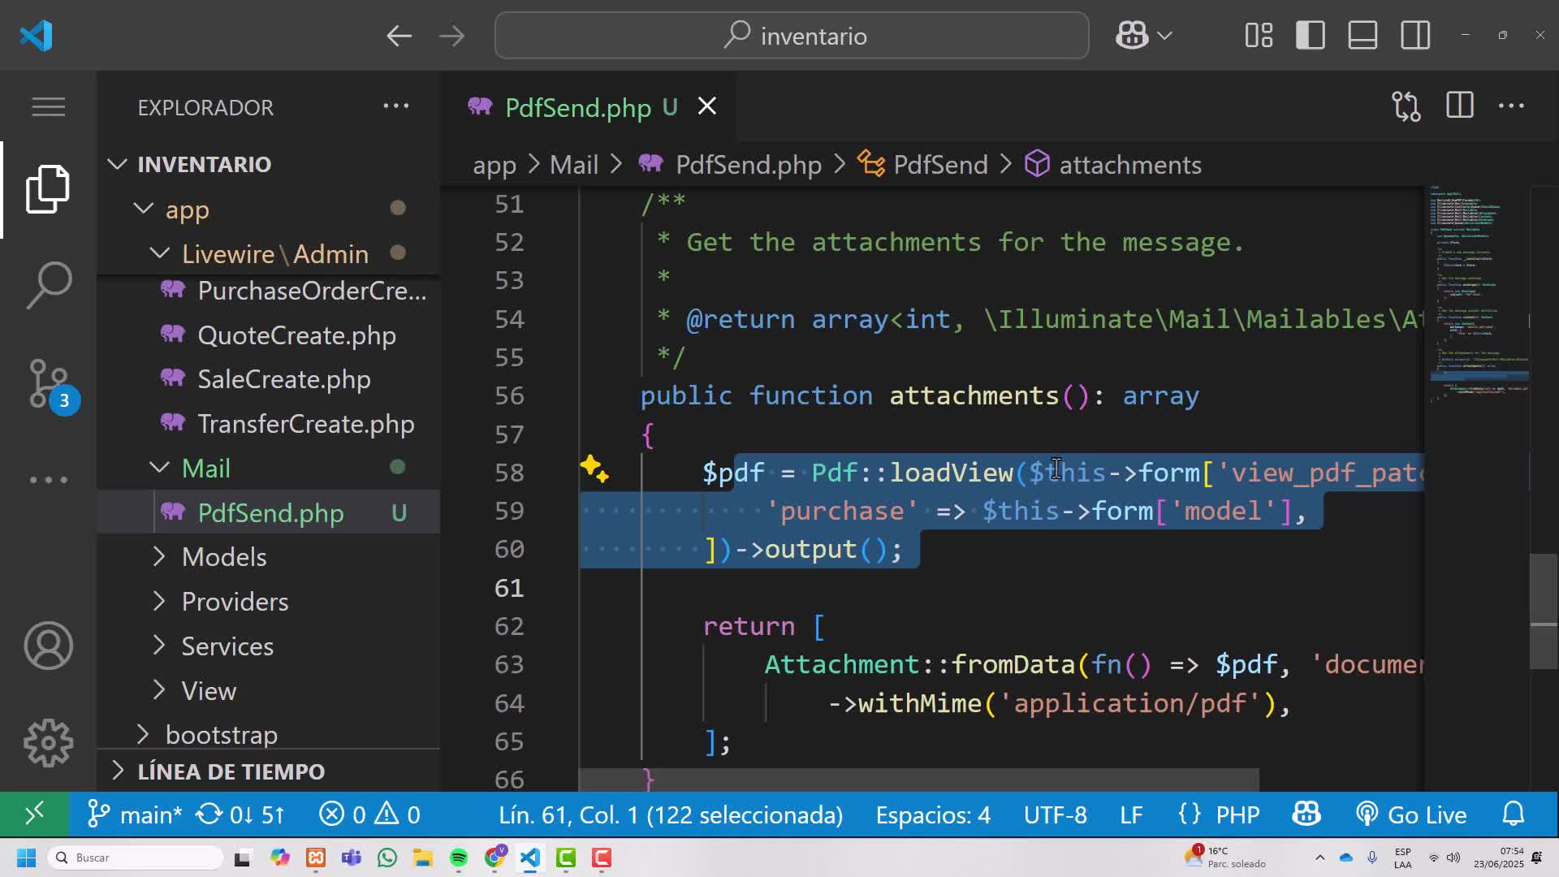Screen dimensions: 1559x877
Task: Open WhatsApp from the taskbar
Action: 387,858
